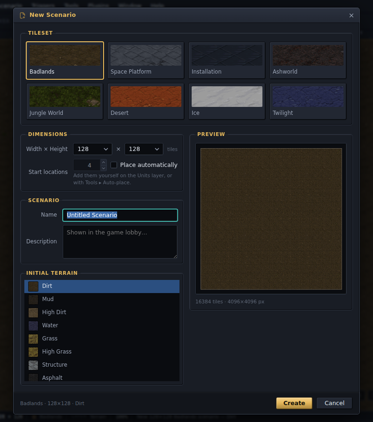Click the terrain preview image
This screenshot has width=373, height=422.
(271, 219)
